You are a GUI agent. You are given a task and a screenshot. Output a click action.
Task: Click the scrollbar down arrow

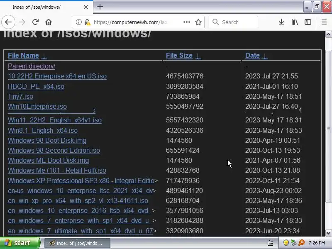pos(328,233)
